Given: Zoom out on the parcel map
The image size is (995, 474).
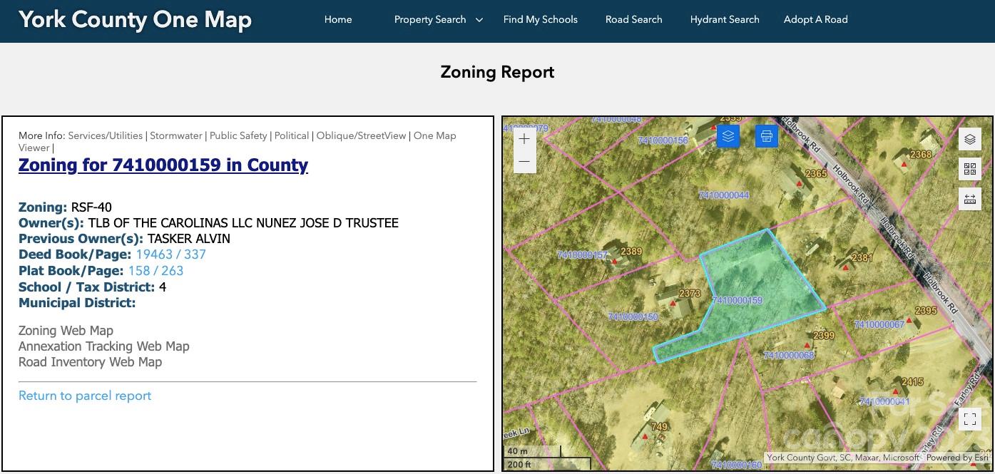Looking at the screenshot, I should 524,163.
